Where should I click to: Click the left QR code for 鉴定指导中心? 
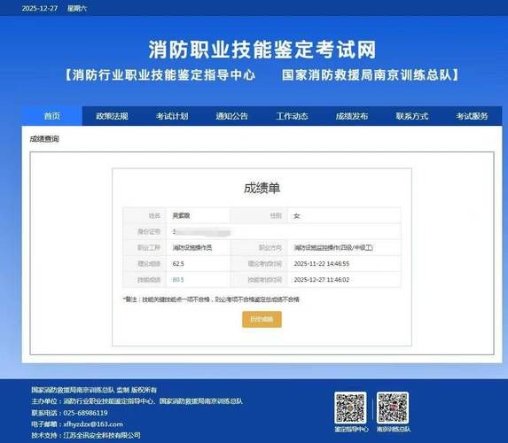pos(350,408)
